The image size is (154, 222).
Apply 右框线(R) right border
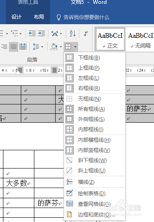coord(95,88)
